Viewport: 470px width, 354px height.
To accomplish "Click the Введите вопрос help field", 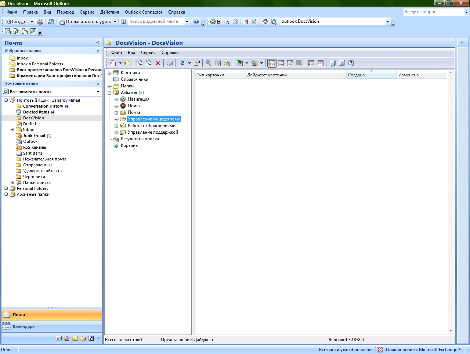I will 434,12.
